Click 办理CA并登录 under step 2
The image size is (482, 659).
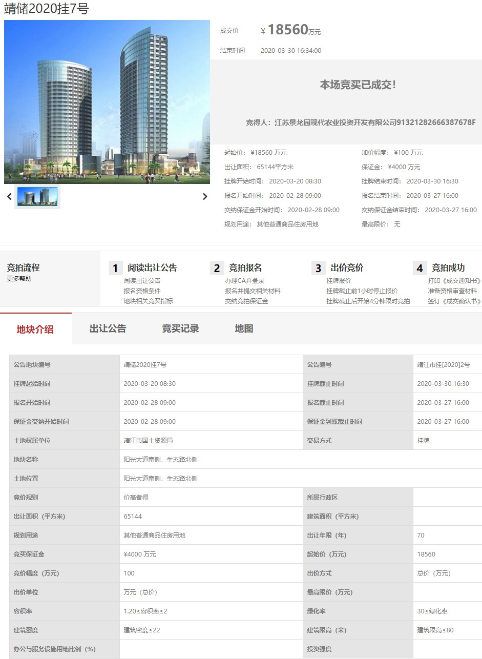(x=244, y=281)
